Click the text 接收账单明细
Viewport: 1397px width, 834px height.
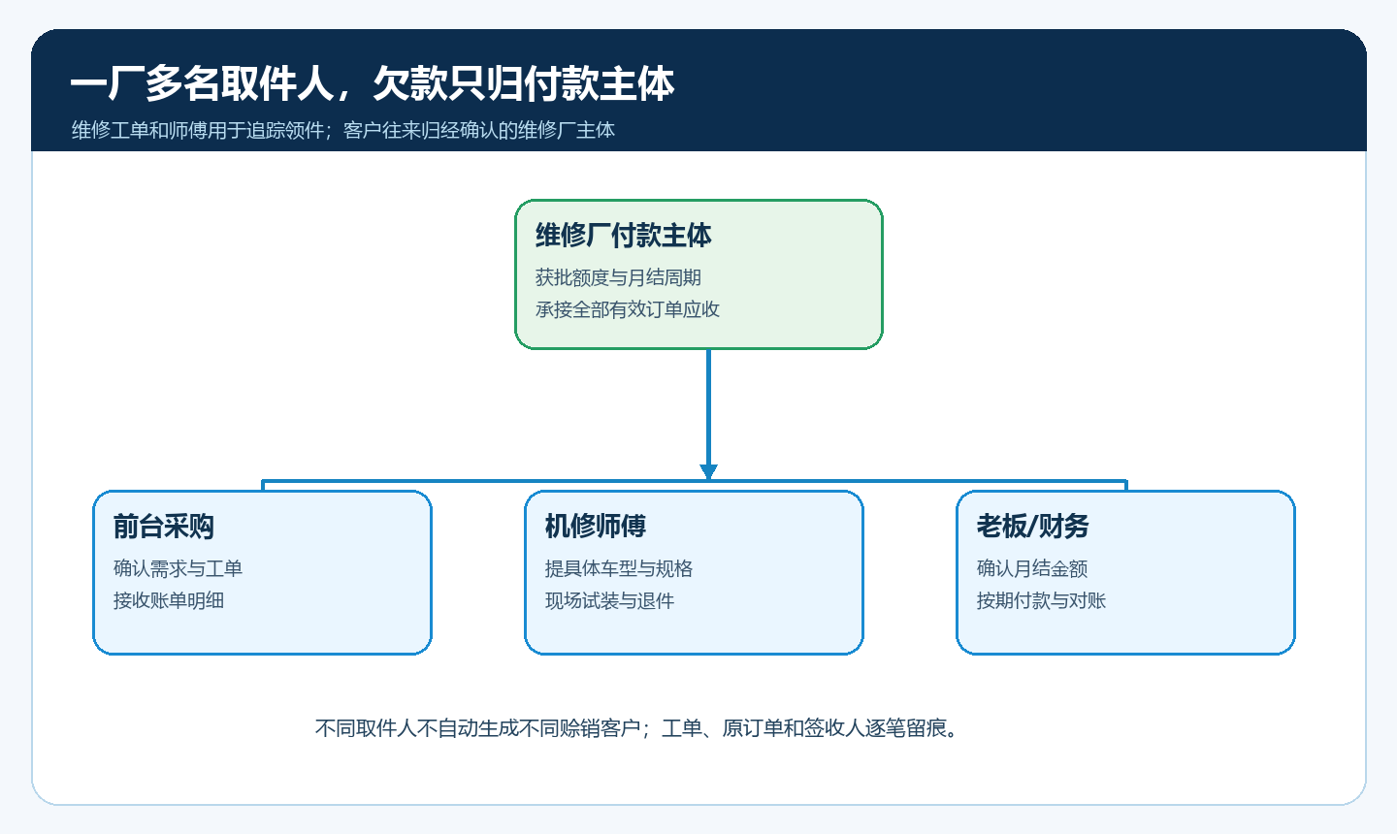click(169, 600)
